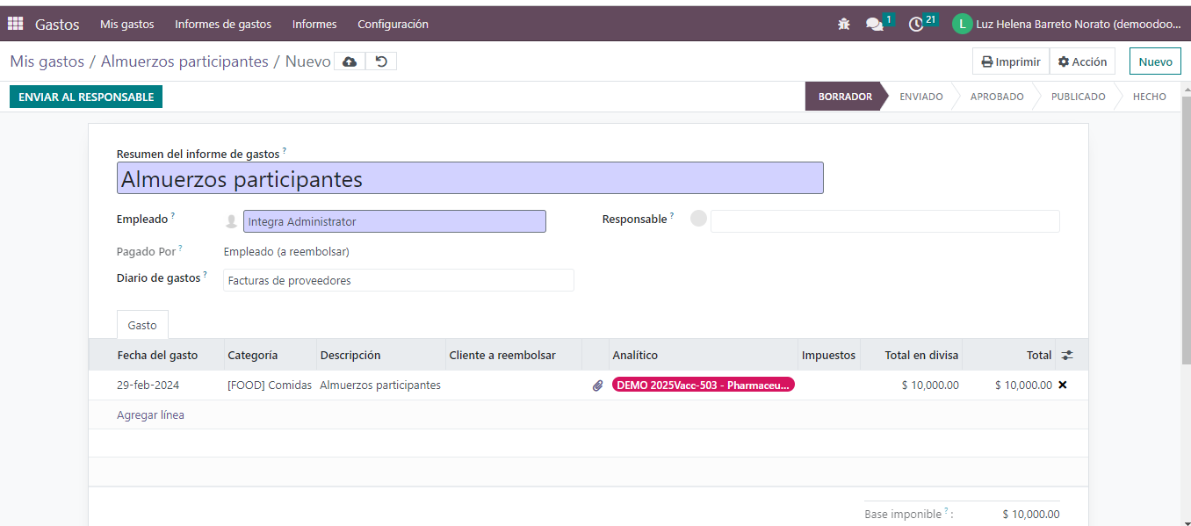
Task: Select the Gasto tab
Action: click(x=142, y=325)
